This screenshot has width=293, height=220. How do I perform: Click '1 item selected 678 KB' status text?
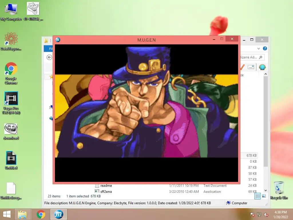[84, 196]
